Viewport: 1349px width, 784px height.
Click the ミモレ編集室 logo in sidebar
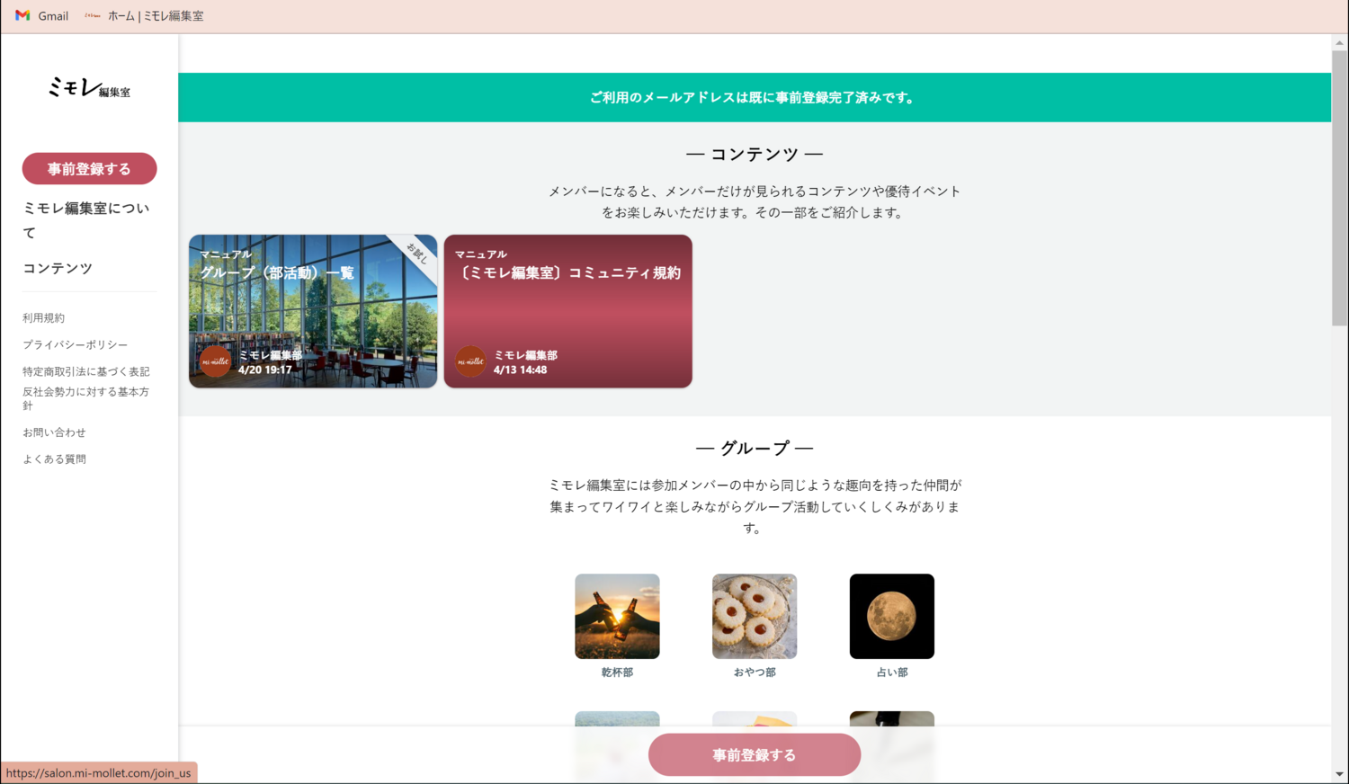(x=89, y=87)
